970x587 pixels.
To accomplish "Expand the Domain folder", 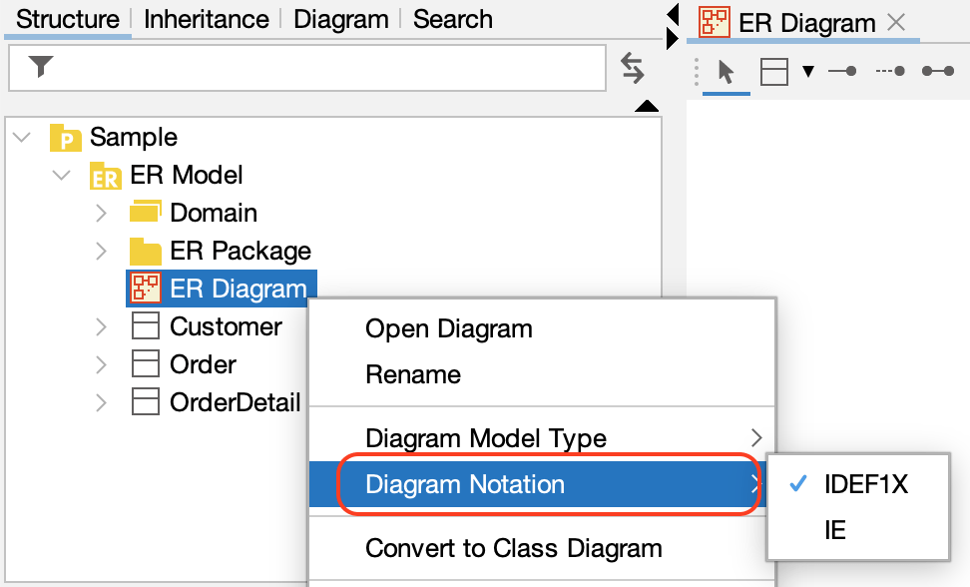I will coord(99,213).
